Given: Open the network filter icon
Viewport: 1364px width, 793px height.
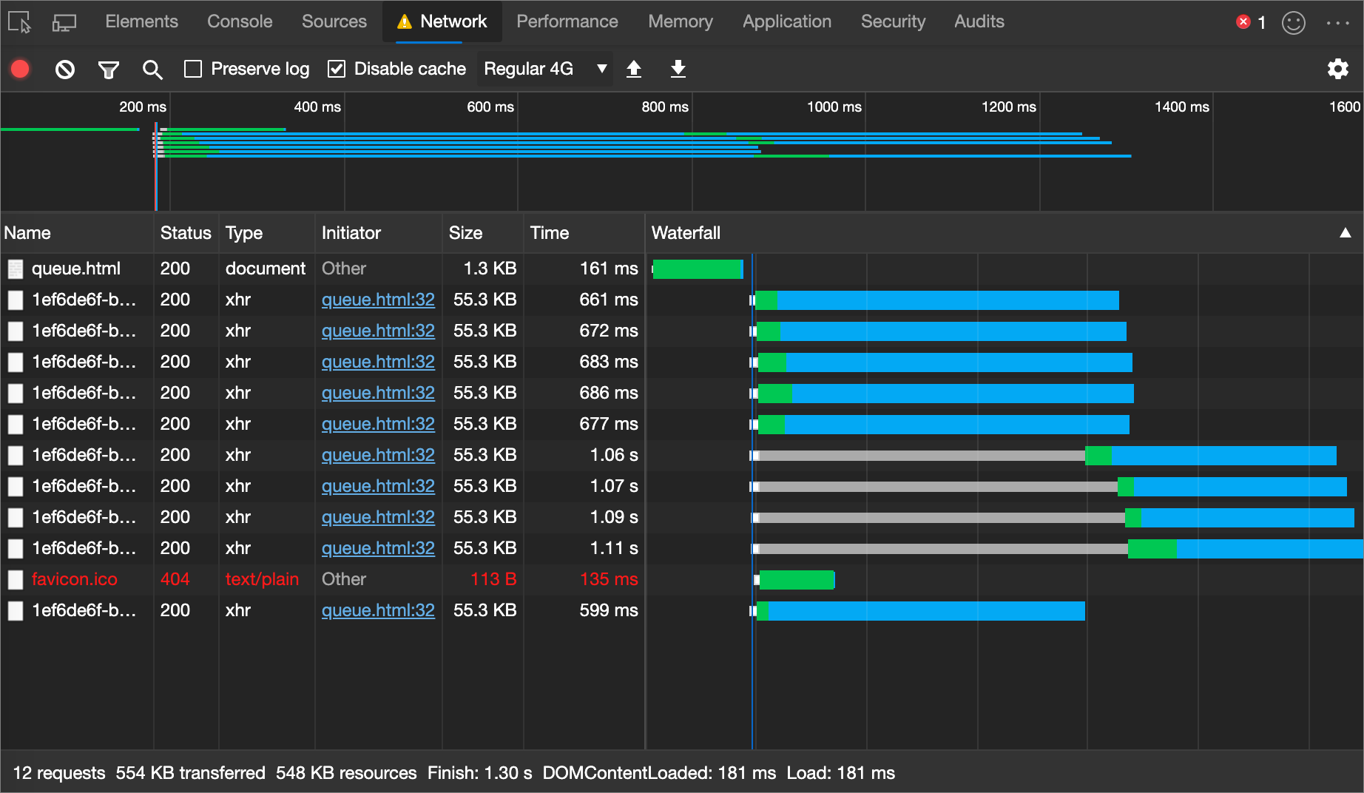Looking at the screenshot, I should pos(109,69).
